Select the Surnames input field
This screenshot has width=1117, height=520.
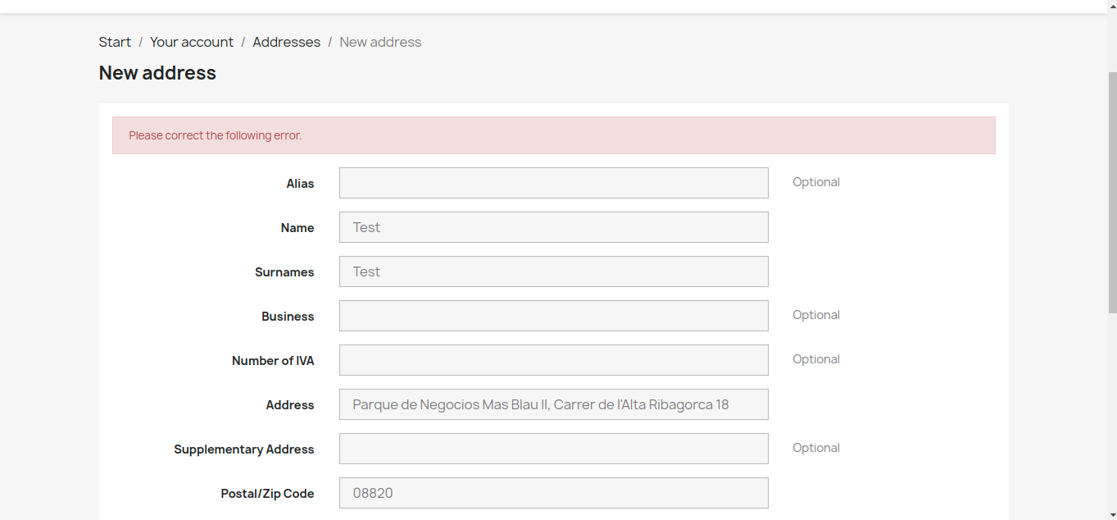553,271
